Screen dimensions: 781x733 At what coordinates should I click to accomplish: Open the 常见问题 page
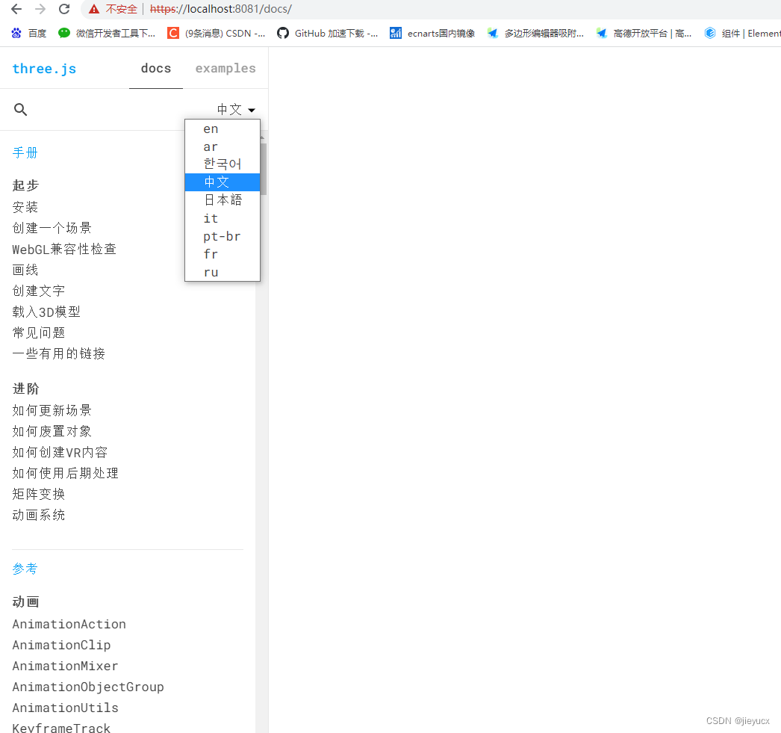point(38,333)
